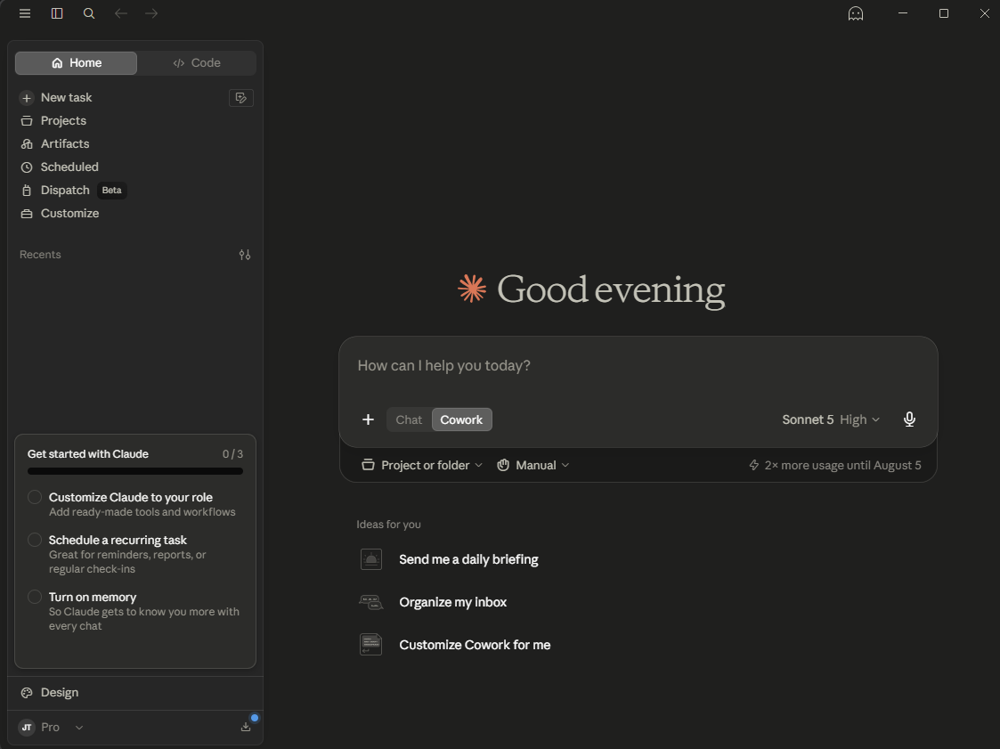
Task: Go back with the left arrow
Action: (120, 13)
